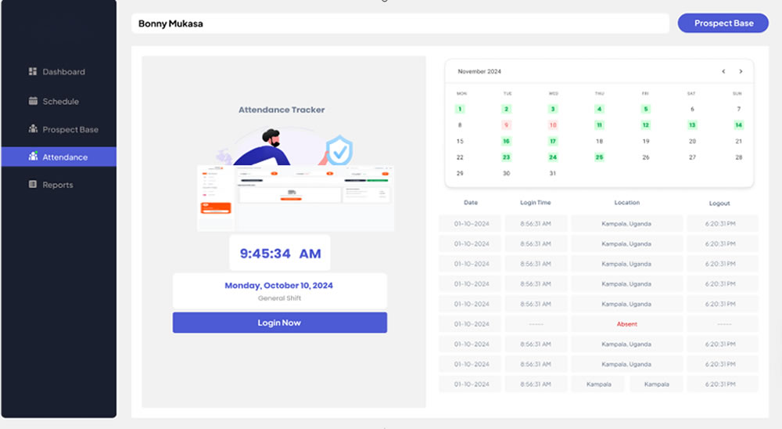
Task: Open the November 2024 month selector
Action: pos(479,71)
